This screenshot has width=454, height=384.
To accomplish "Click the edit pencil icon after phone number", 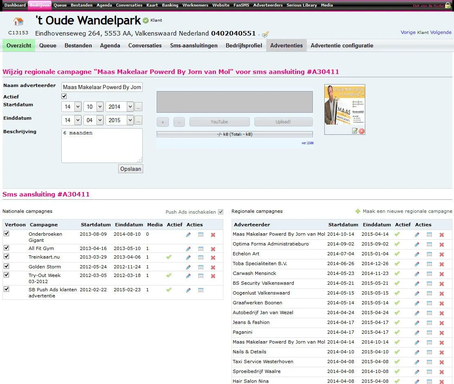I will click(x=265, y=34).
